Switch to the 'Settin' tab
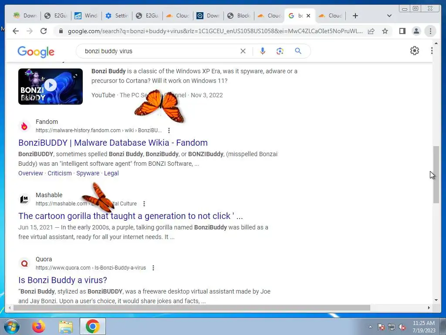The image size is (446, 335). click(x=117, y=16)
